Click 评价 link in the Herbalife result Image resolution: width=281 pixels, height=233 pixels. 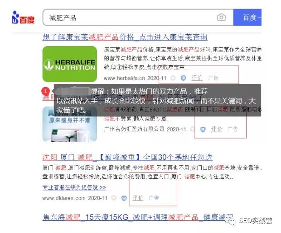[x=197, y=78]
